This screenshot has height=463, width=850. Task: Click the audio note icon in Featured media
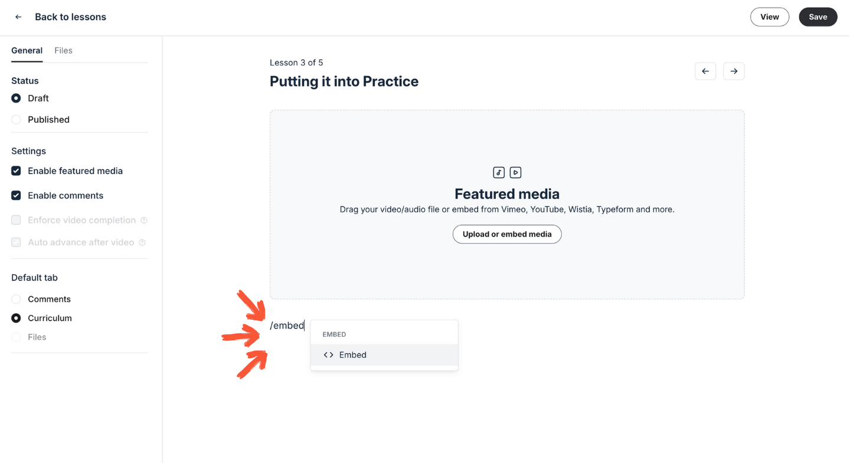click(499, 173)
